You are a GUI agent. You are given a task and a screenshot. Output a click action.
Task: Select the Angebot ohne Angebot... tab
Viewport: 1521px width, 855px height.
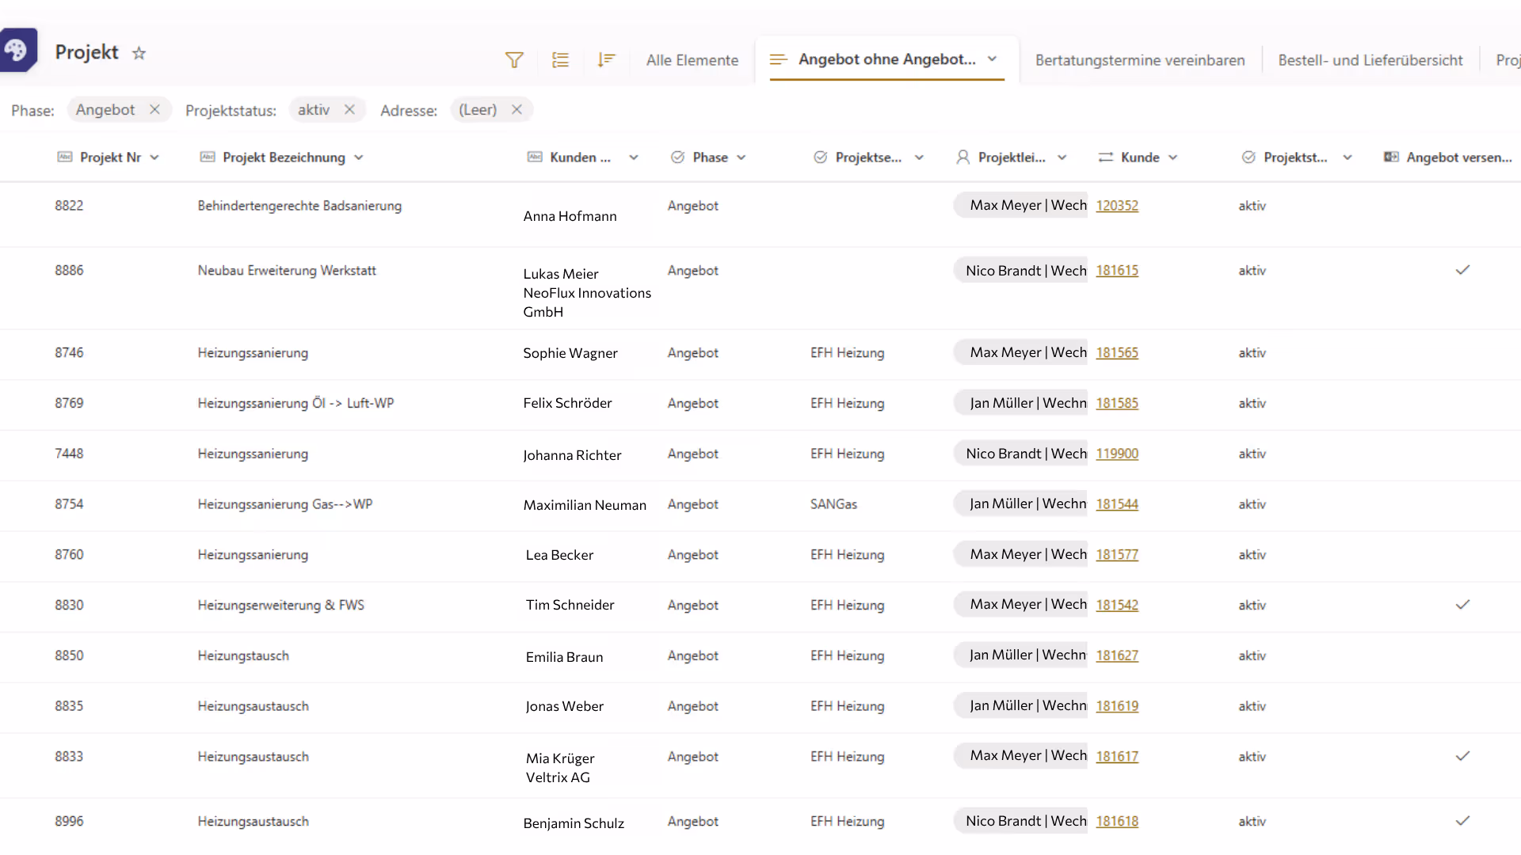[886, 59]
